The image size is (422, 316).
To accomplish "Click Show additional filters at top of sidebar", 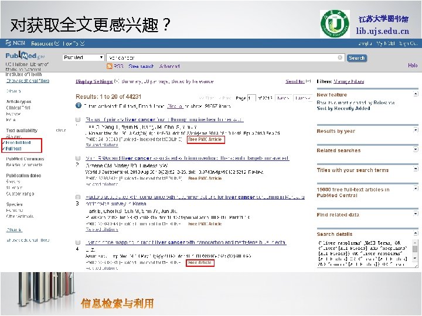I will [x=28, y=81].
